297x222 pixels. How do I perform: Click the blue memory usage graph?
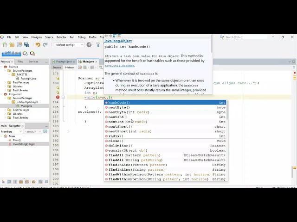(11, 54)
